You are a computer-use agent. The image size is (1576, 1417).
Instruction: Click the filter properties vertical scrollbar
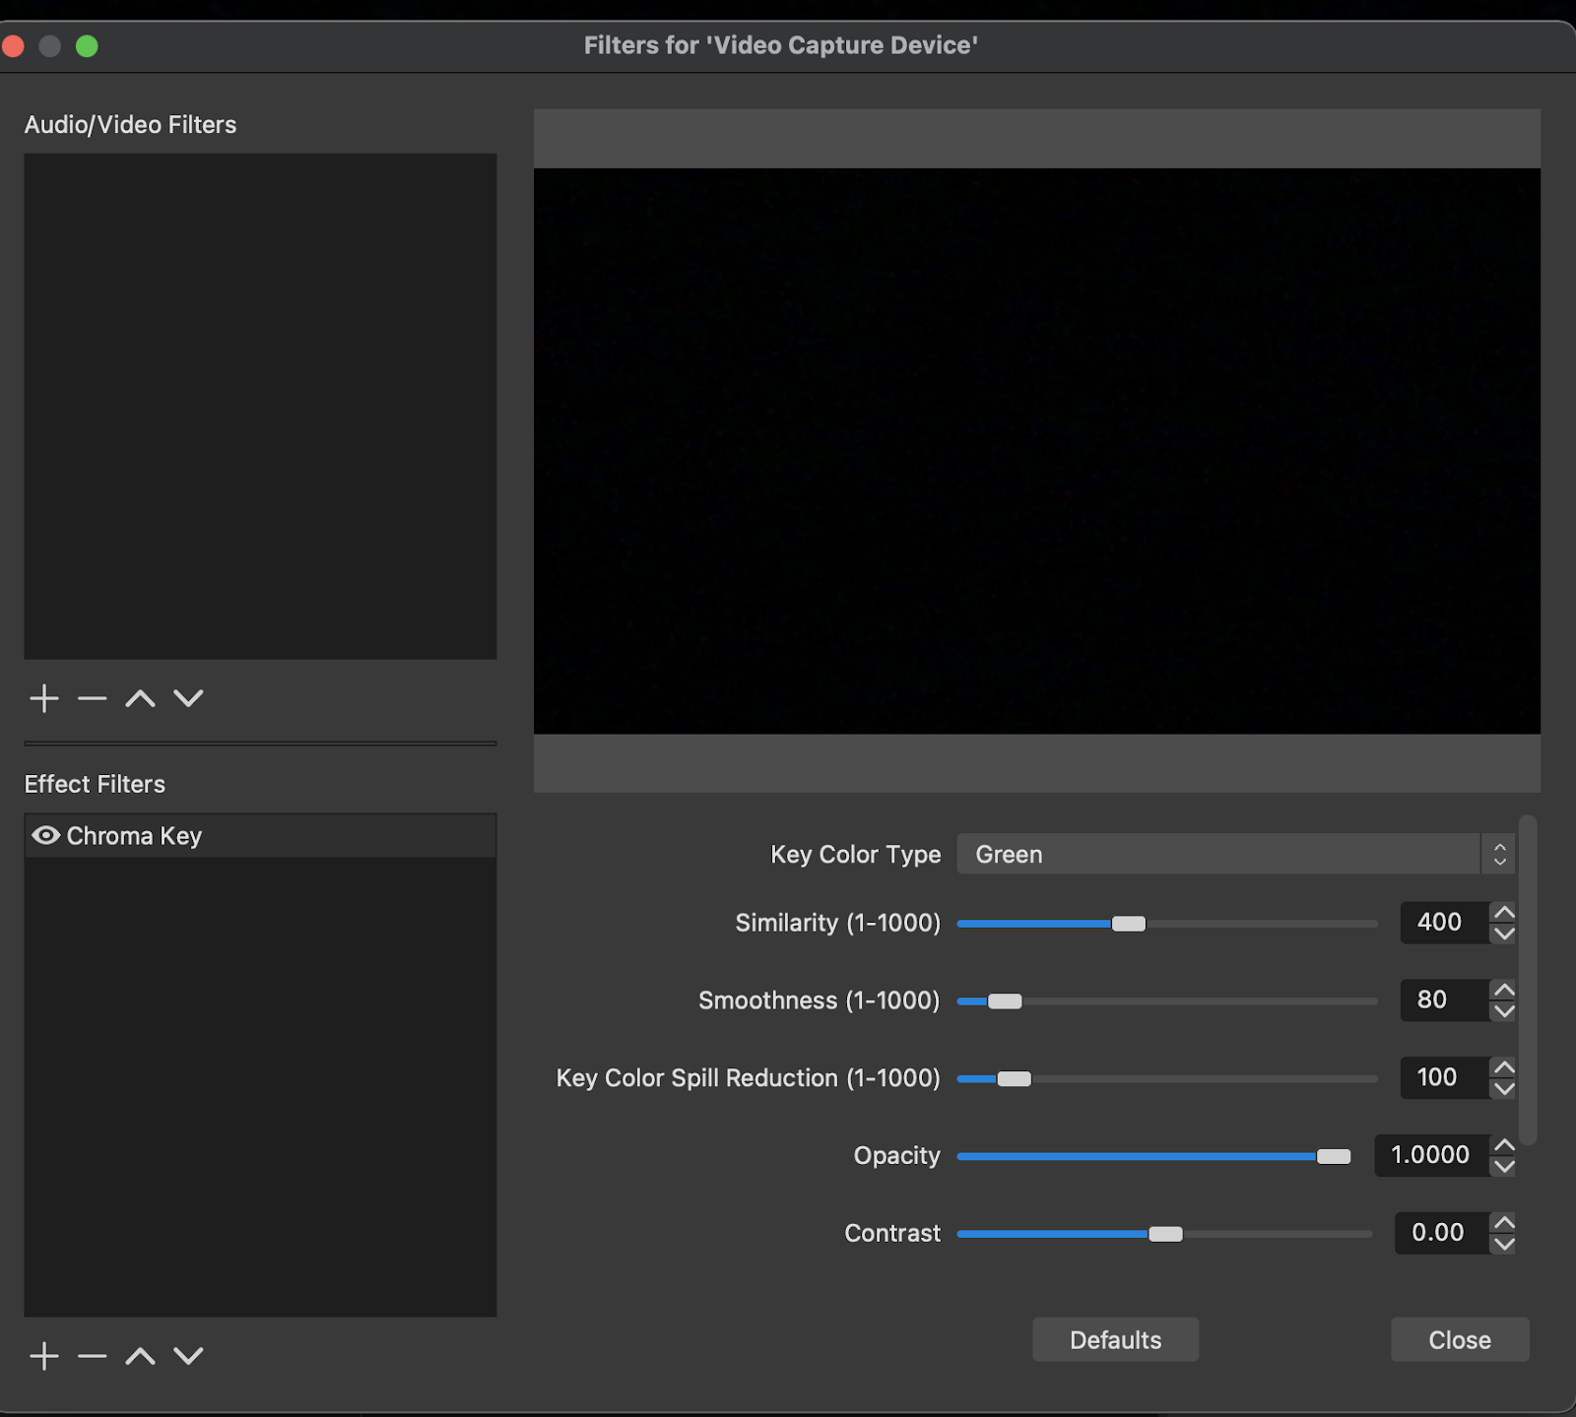1528,980
